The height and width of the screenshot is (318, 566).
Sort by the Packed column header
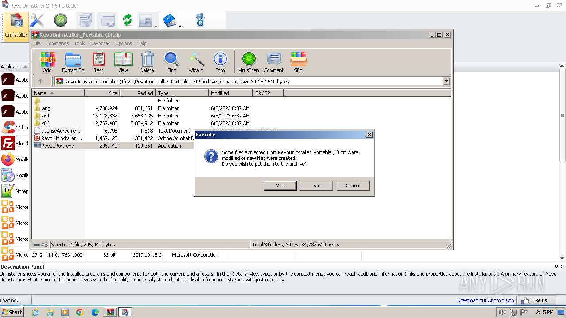point(138,93)
